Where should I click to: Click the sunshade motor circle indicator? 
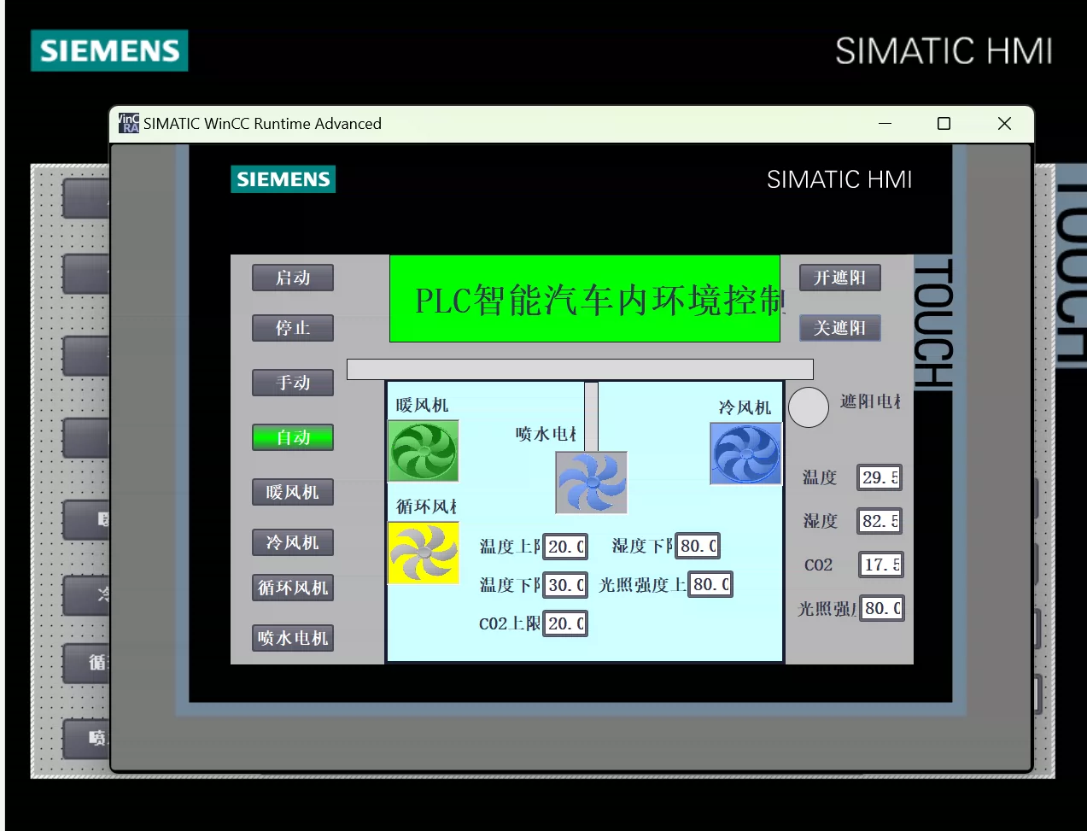coord(809,407)
